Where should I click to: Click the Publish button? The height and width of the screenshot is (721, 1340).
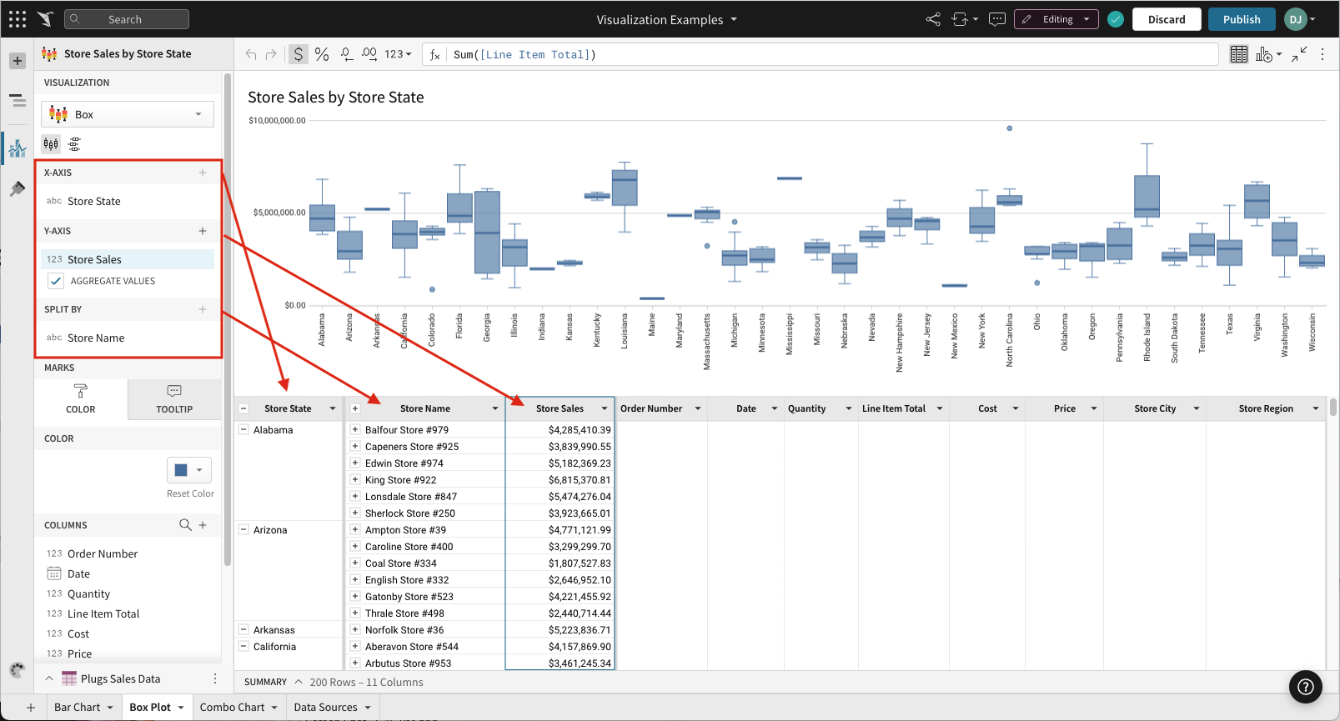(1242, 19)
